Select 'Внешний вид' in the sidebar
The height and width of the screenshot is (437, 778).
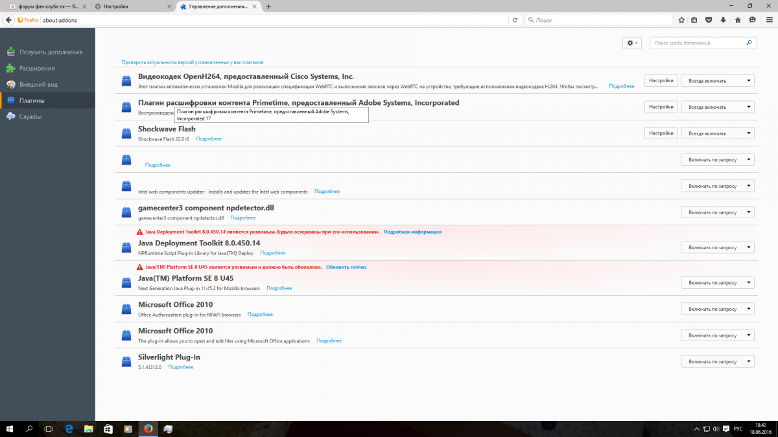click(47, 84)
